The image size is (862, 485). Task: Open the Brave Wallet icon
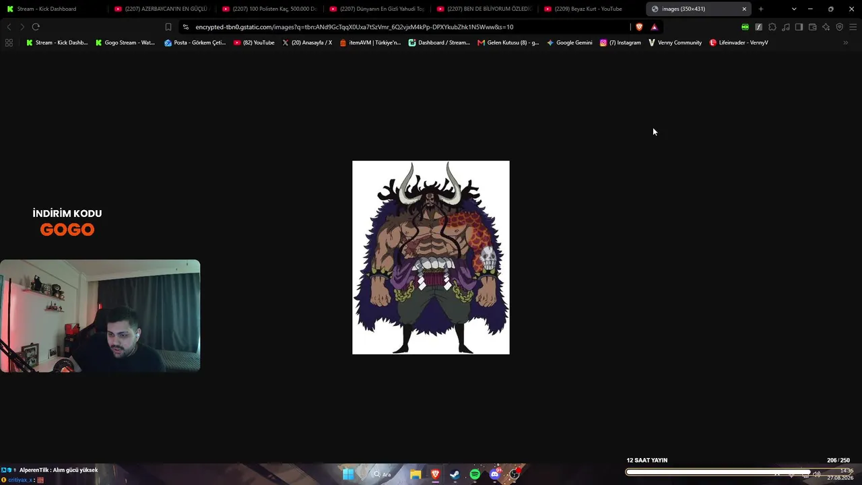click(x=812, y=27)
